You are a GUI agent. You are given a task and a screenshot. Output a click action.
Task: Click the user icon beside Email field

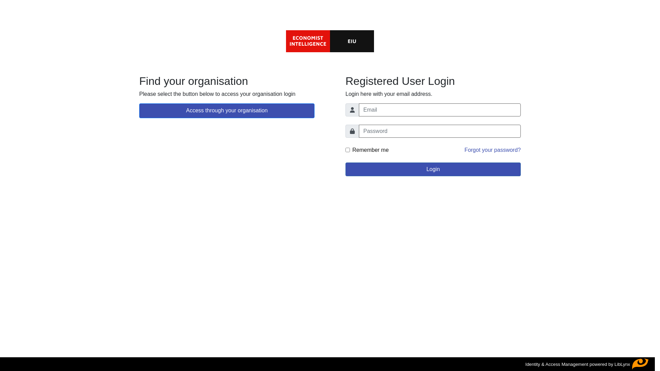pyautogui.click(x=352, y=110)
